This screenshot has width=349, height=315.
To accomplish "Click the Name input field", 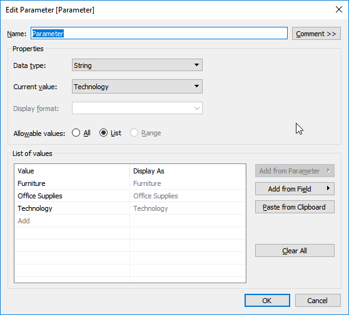I will [x=159, y=33].
